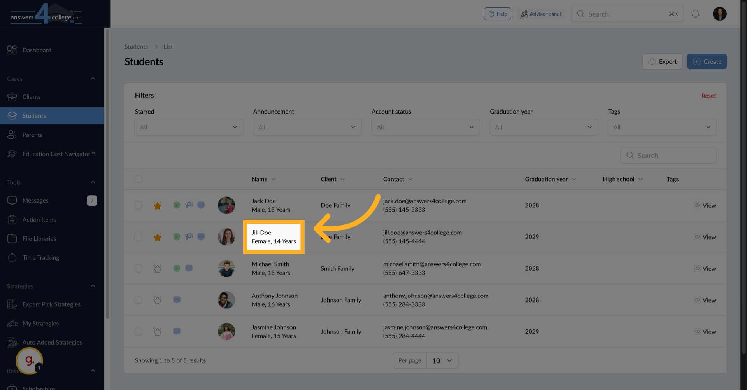747x390 pixels.
Task: Check the select-all students checkbox
Action: pyautogui.click(x=138, y=179)
